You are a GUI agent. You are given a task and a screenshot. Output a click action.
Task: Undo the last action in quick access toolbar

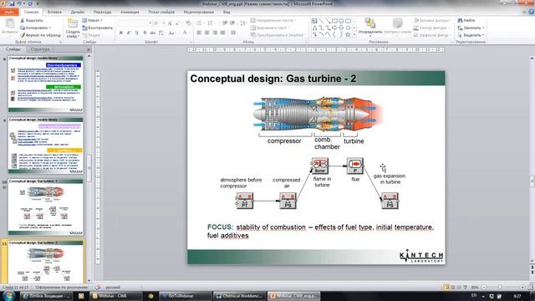[x=20, y=3]
